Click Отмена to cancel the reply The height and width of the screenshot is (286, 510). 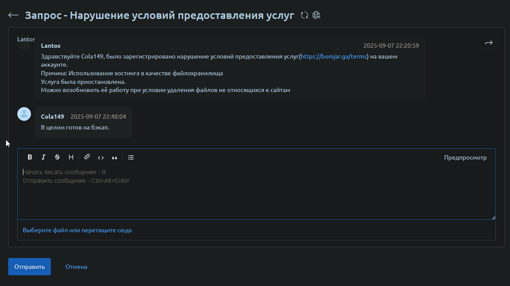click(x=76, y=267)
